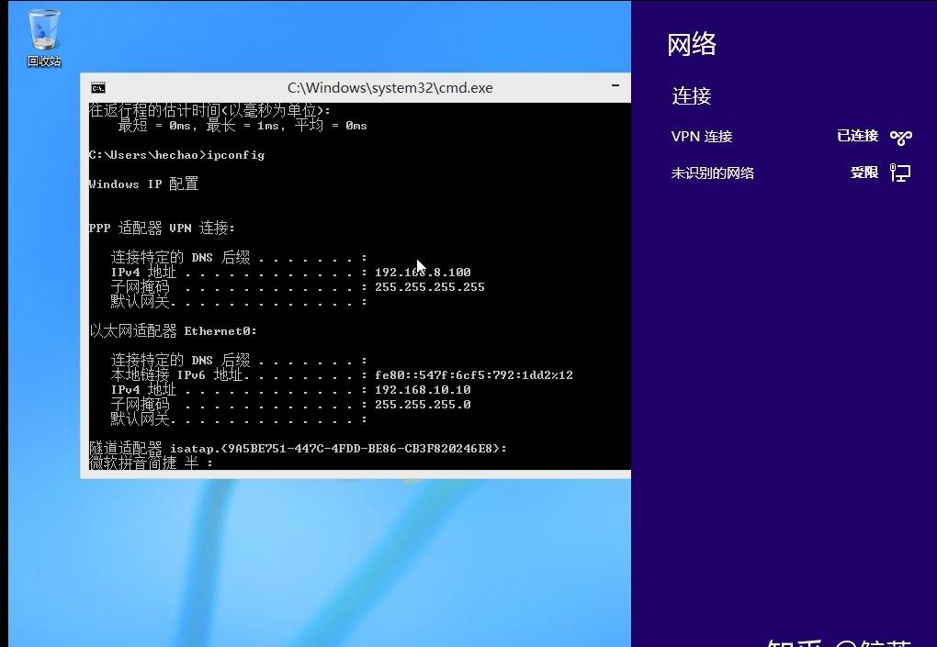This screenshot has height=647, width=937.
Task: Click the VPN IPv4 address 192.168.8.100
Action: pos(423,273)
